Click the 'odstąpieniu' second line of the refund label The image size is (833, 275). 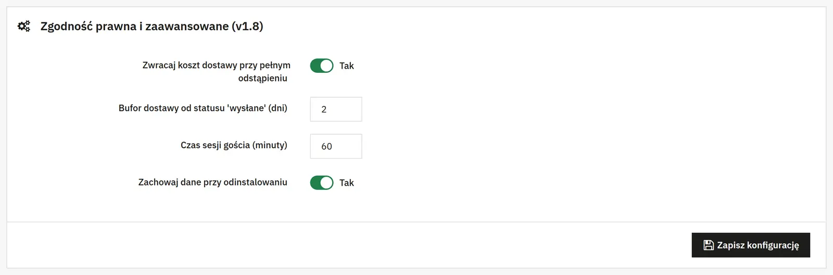tap(263, 78)
